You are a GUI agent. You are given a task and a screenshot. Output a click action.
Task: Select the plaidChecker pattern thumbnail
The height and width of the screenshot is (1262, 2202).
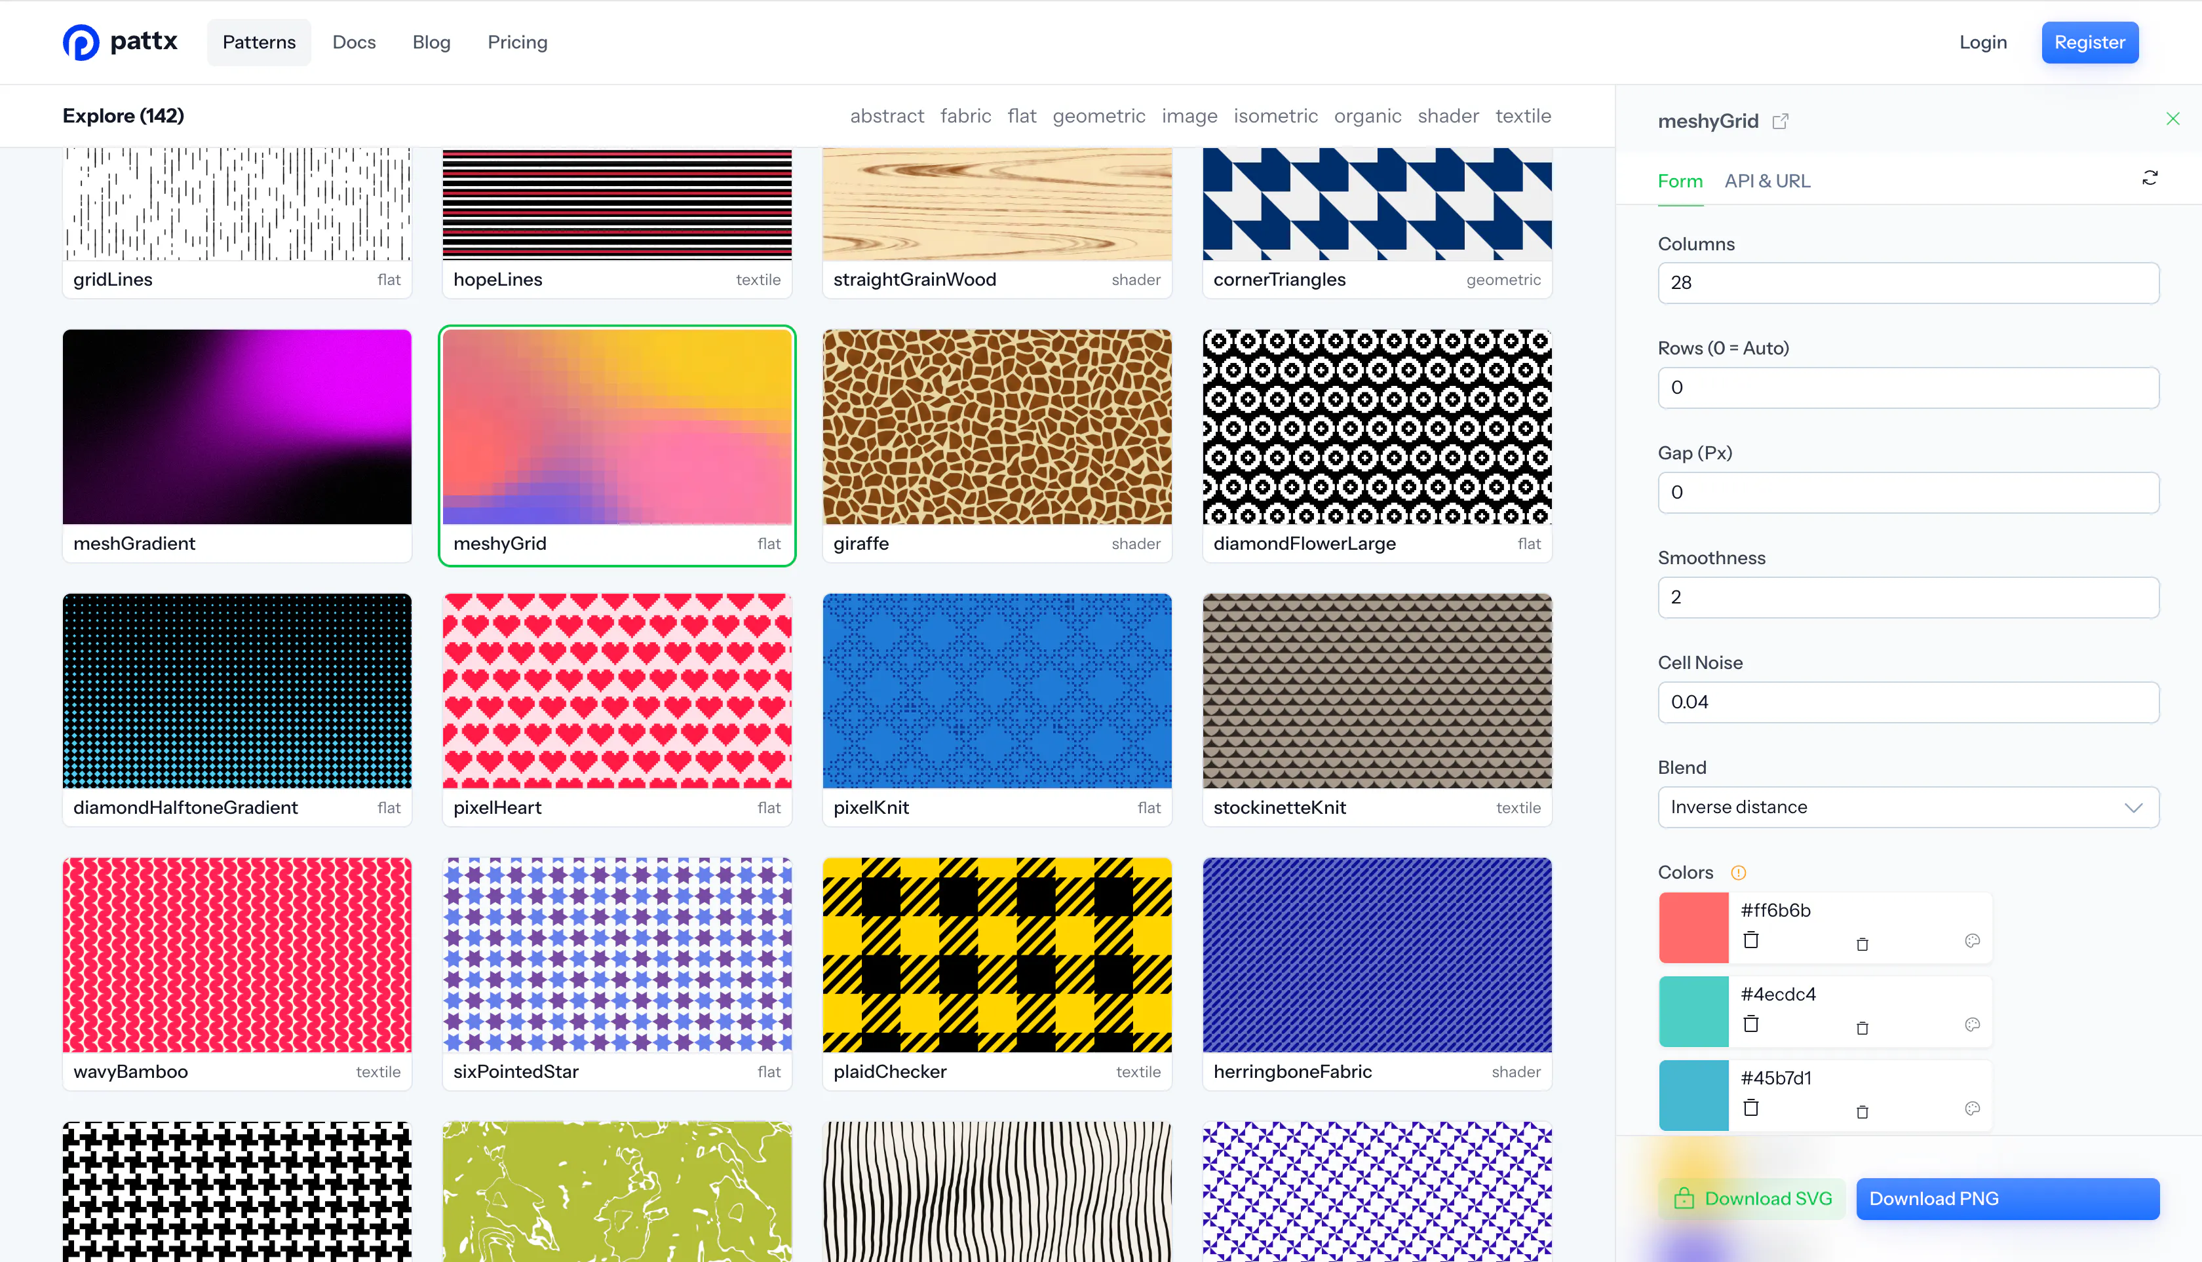[x=997, y=955]
